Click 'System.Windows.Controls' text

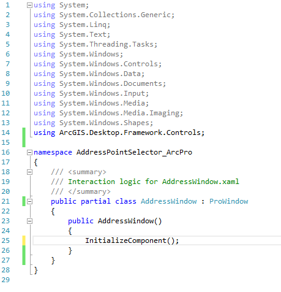click(x=109, y=64)
